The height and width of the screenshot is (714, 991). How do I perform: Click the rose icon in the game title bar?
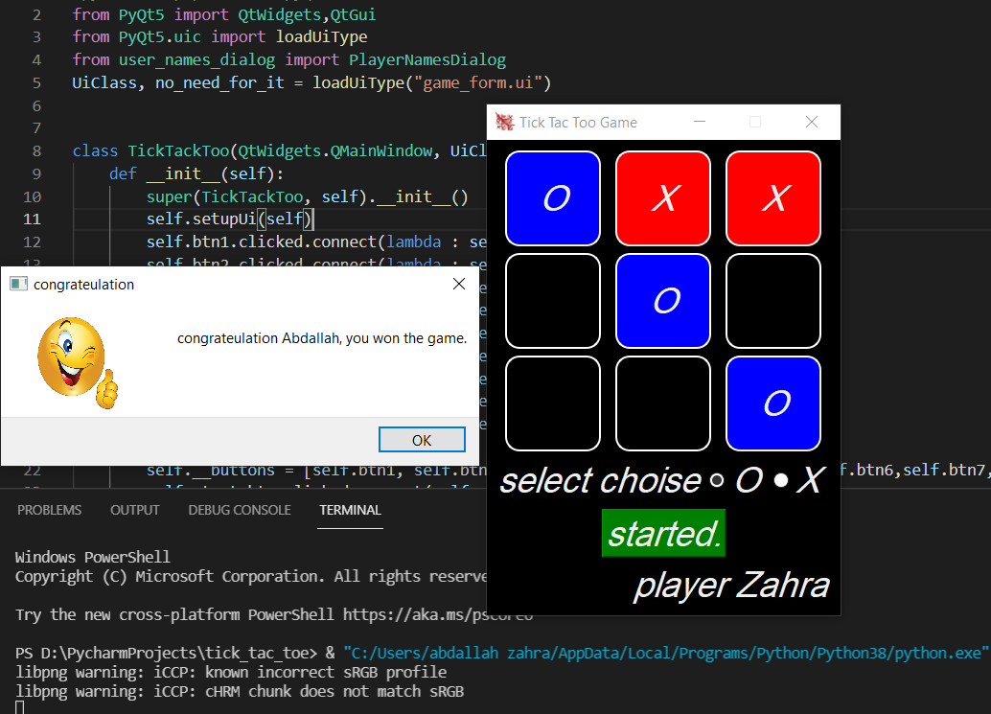click(x=503, y=122)
